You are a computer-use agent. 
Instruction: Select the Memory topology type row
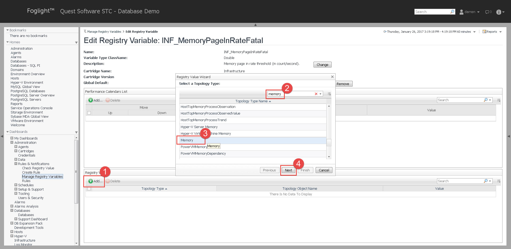tap(187, 140)
